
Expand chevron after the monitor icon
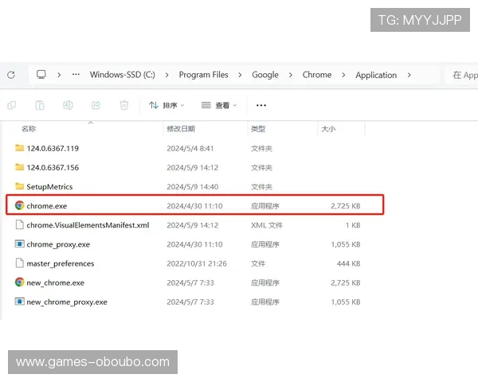pos(59,75)
